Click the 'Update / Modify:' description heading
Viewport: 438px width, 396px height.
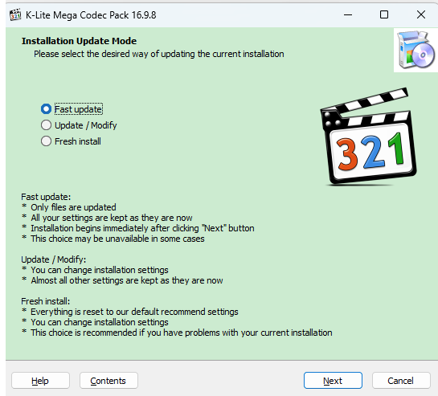pos(53,259)
